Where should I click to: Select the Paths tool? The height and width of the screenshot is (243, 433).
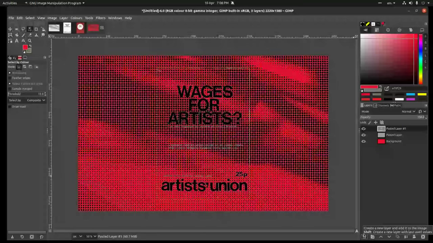10,40
